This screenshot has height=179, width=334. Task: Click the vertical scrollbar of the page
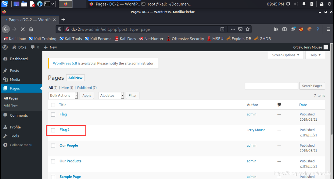pyautogui.click(x=332, y=89)
